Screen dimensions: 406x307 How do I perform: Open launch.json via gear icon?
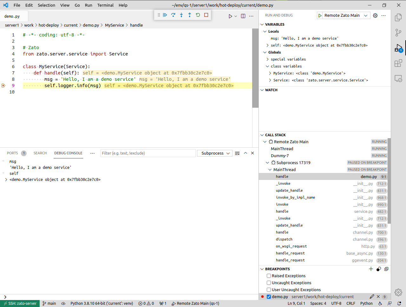375,16
